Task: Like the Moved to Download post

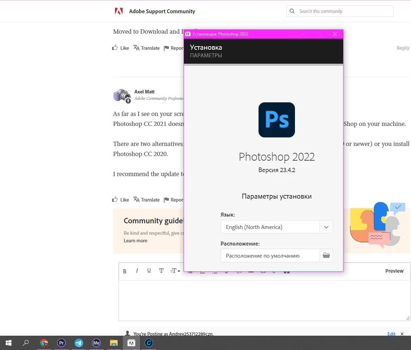Action: point(121,48)
